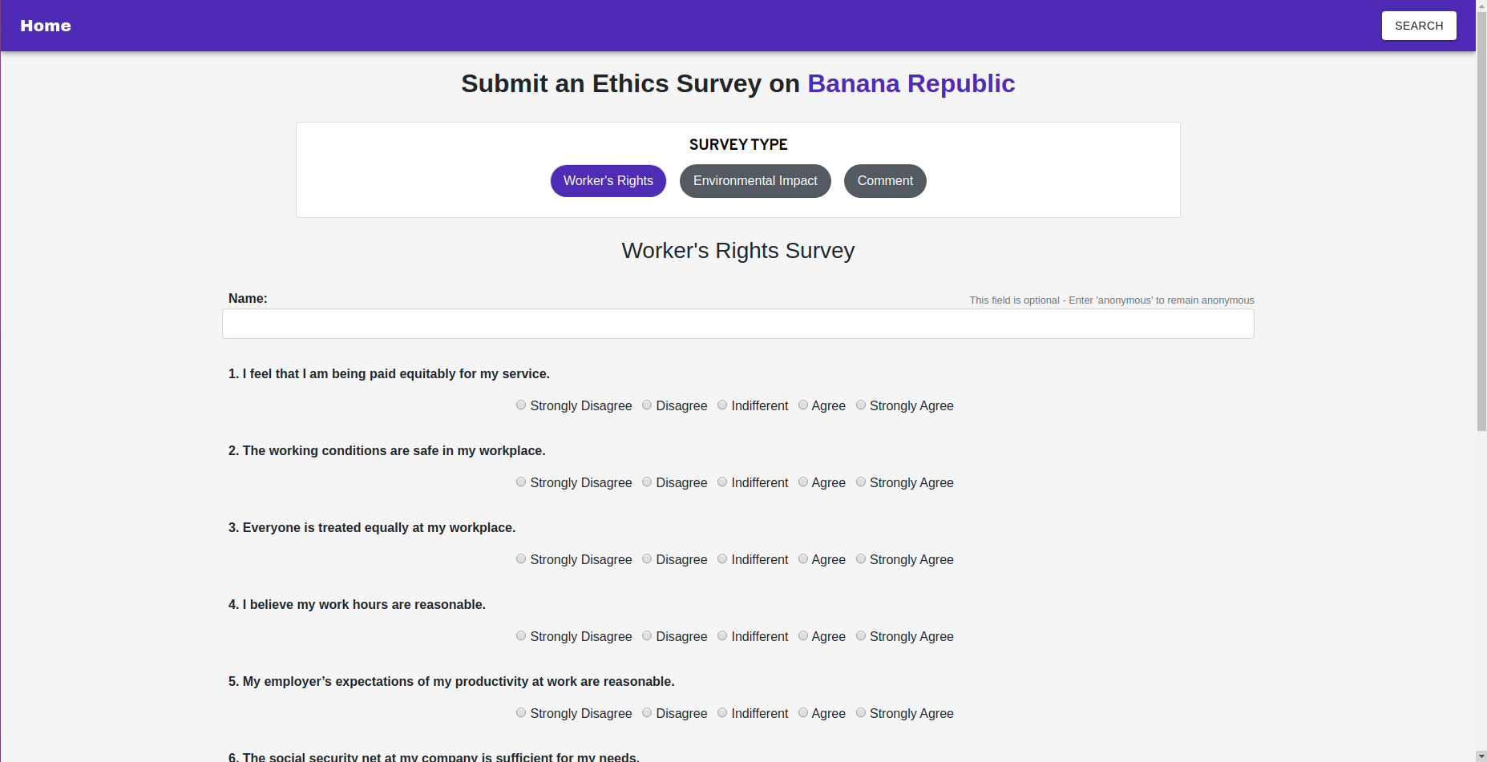Choose Strongly Agree for safe working conditions
The height and width of the screenshot is (762, 1487).
click(x=861, y=482)
